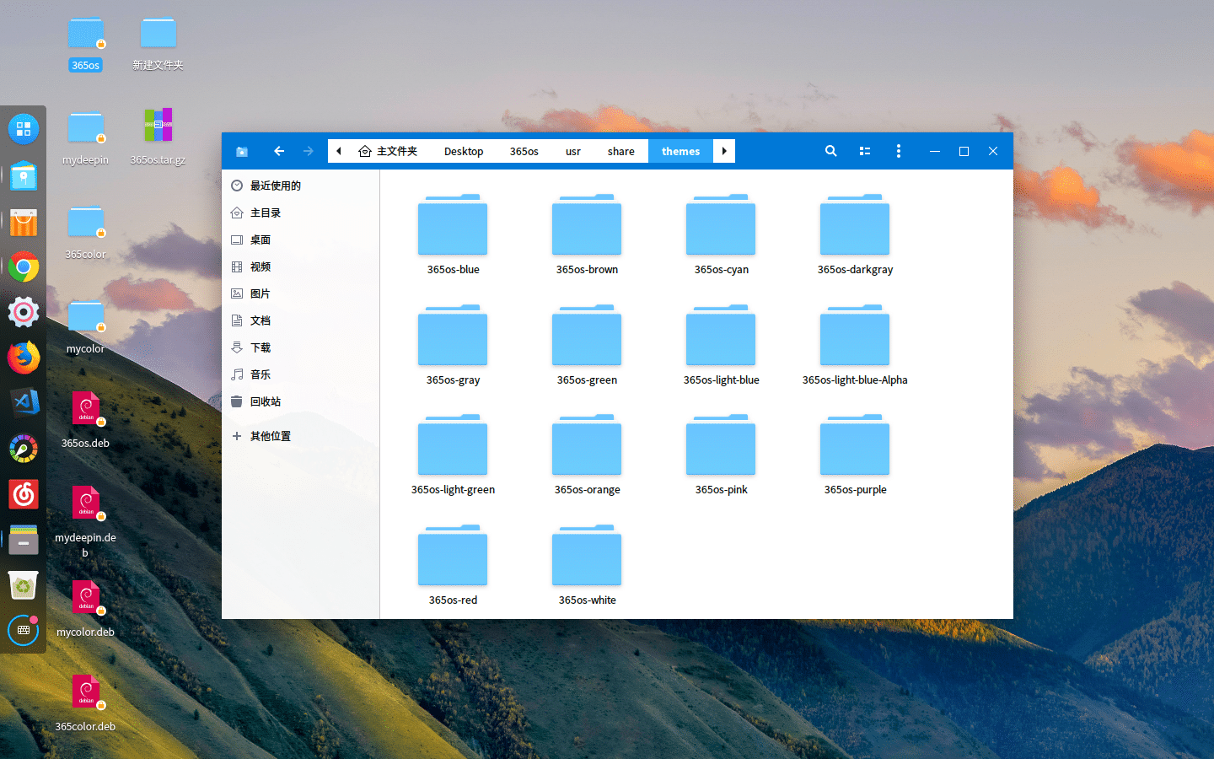Viewport: 1214px width, 759px height.
Task: Open 音乐 in sidebar
Action: tap(301, 374)
